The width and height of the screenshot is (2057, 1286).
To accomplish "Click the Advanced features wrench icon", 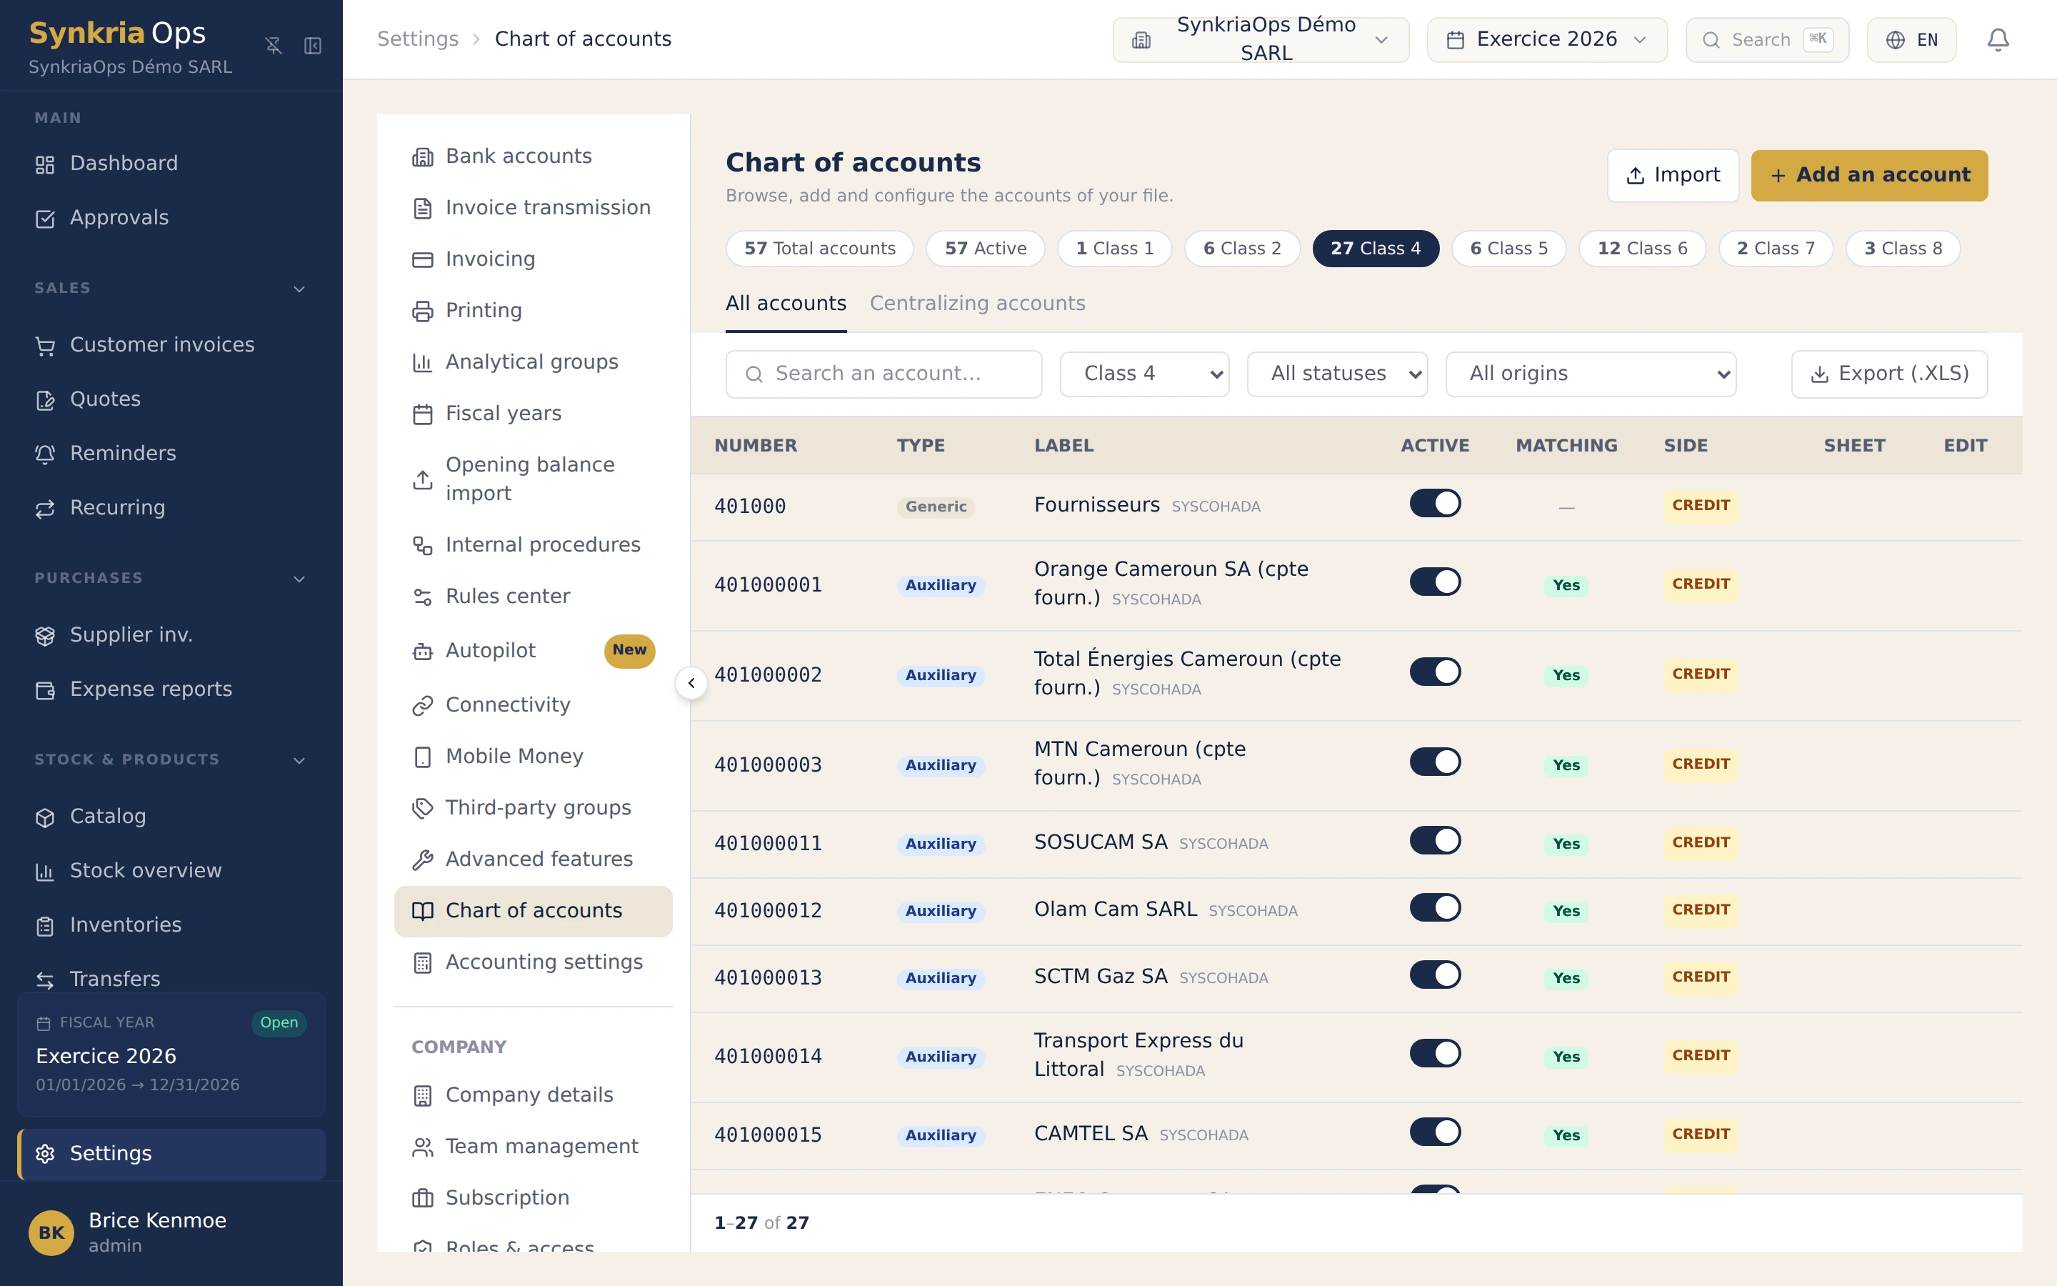I will (x=422, y=860).
